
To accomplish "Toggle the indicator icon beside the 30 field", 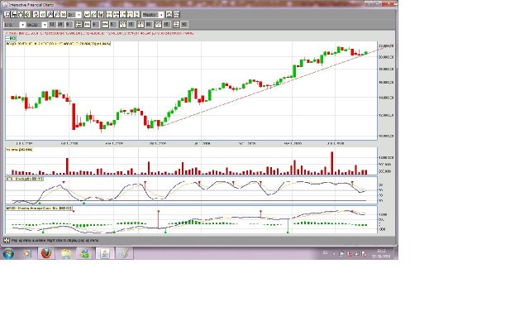I will pyautogui.click(x=141, y=24).
